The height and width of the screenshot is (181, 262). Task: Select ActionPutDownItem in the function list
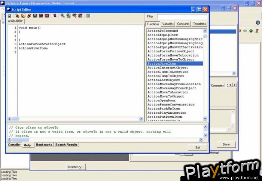click(175, 117)
